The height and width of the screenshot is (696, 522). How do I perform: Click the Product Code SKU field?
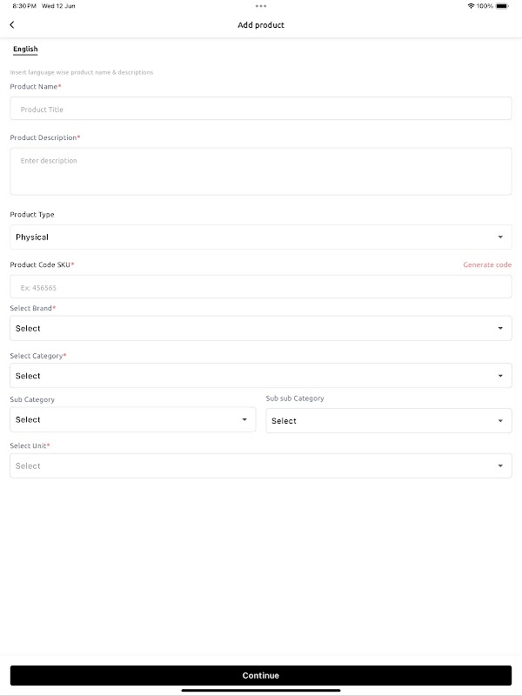[261, 287]
